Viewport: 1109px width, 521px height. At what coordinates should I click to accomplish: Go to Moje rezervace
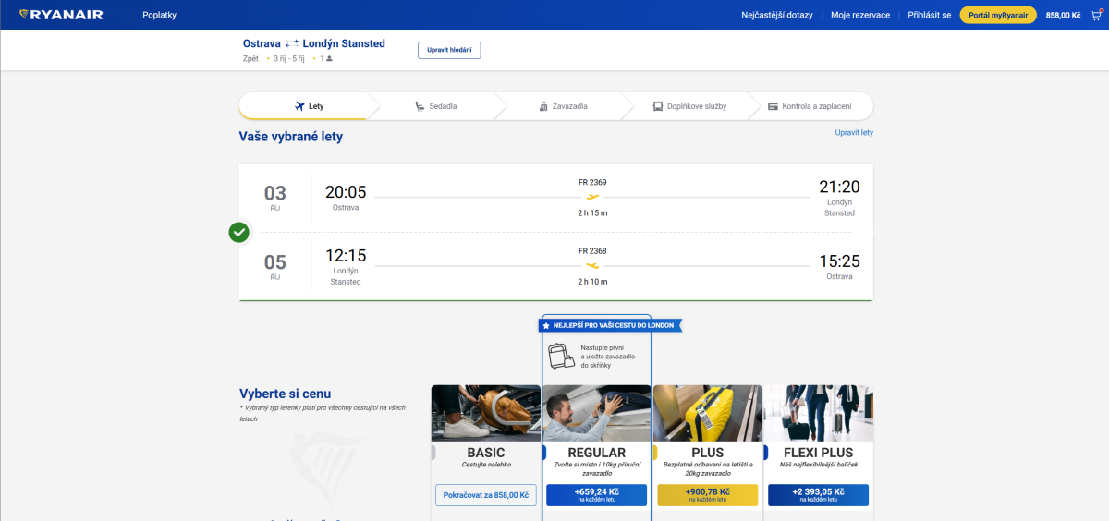(x=859, y=15)
